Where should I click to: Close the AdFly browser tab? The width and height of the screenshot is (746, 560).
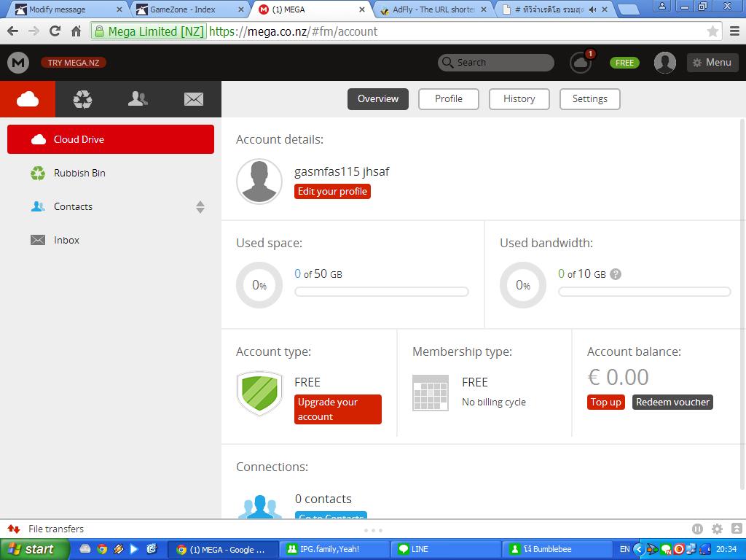click(x=484, y=9)
